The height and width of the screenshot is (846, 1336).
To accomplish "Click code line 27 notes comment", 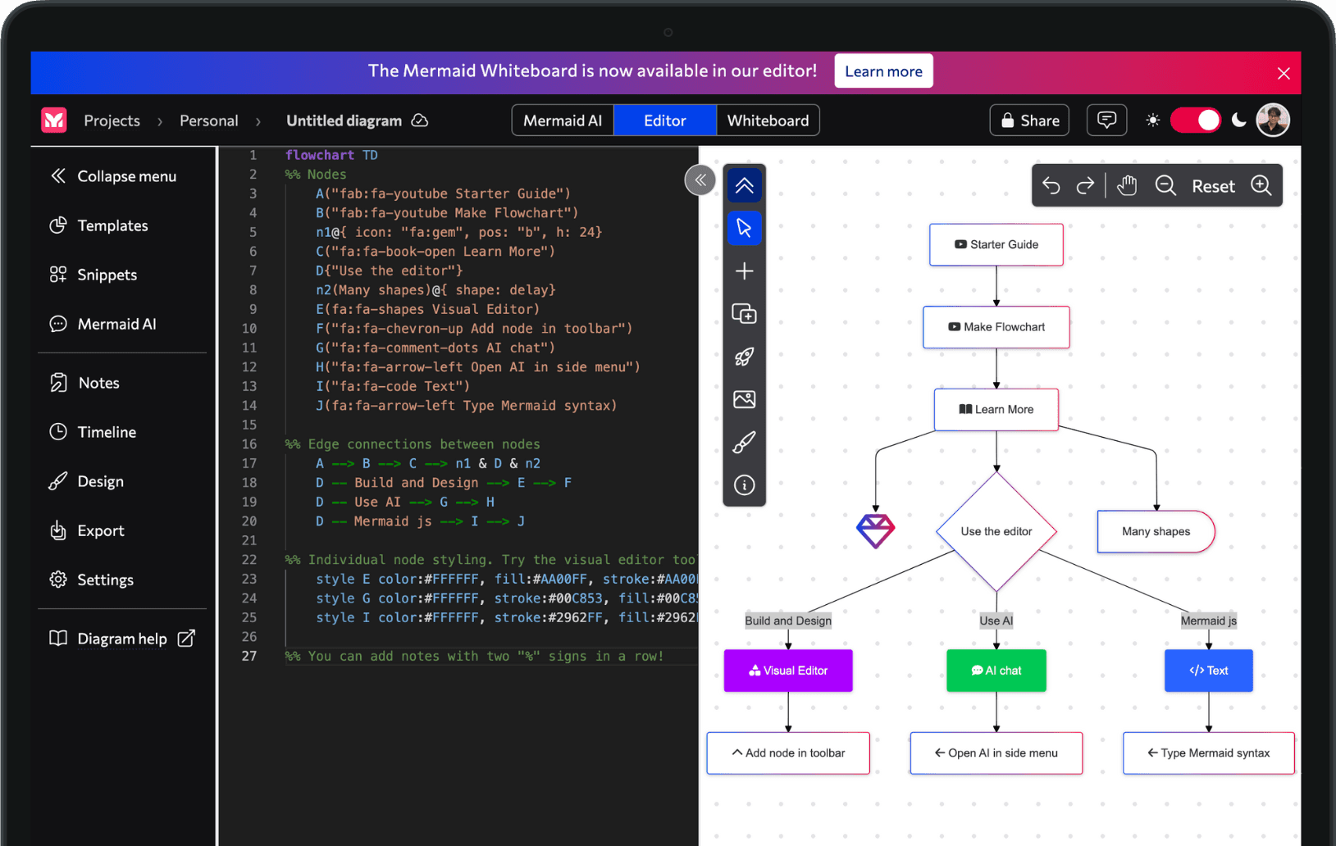I will (474, 656).
